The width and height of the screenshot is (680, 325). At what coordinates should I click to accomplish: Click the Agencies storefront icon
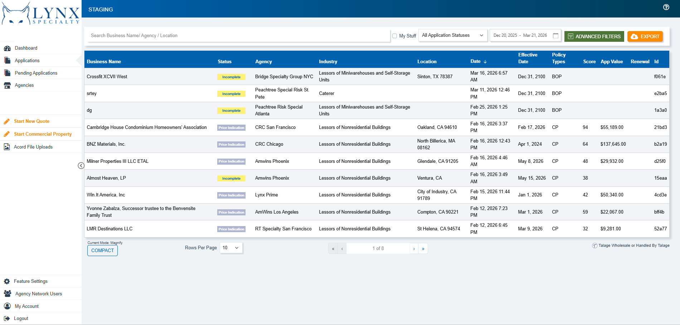click(7, 85)
